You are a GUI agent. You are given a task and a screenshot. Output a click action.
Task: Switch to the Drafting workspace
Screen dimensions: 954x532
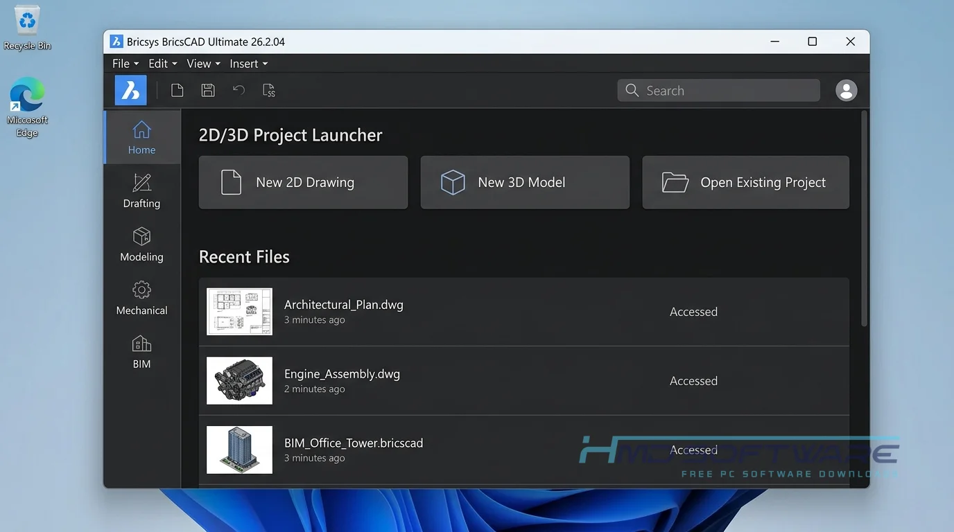(x=141, y=190)
